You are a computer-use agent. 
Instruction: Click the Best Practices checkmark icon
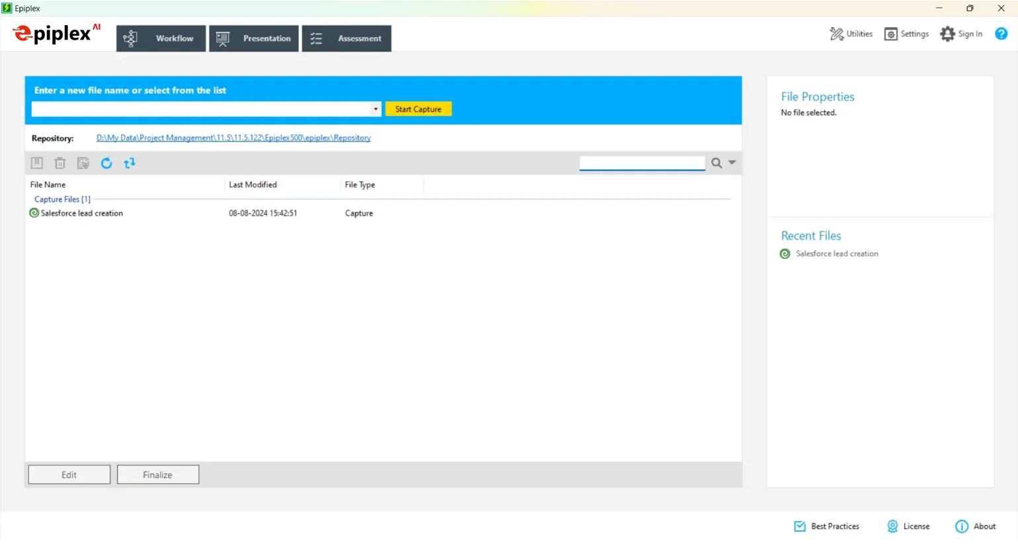(x=800, y=527)
